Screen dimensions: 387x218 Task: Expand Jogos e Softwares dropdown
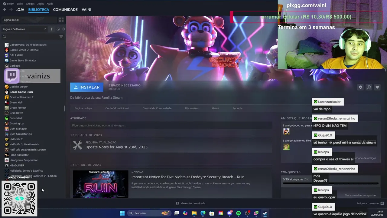click(24, 29)
